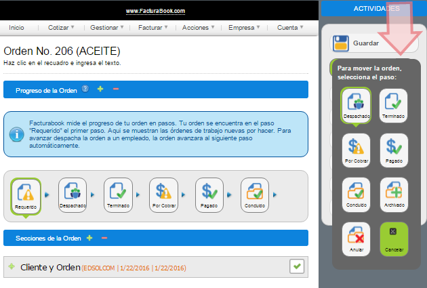Click the Guardar save disk icon
The width and height of the screenshot is (427, 288).
coord(341,43)
